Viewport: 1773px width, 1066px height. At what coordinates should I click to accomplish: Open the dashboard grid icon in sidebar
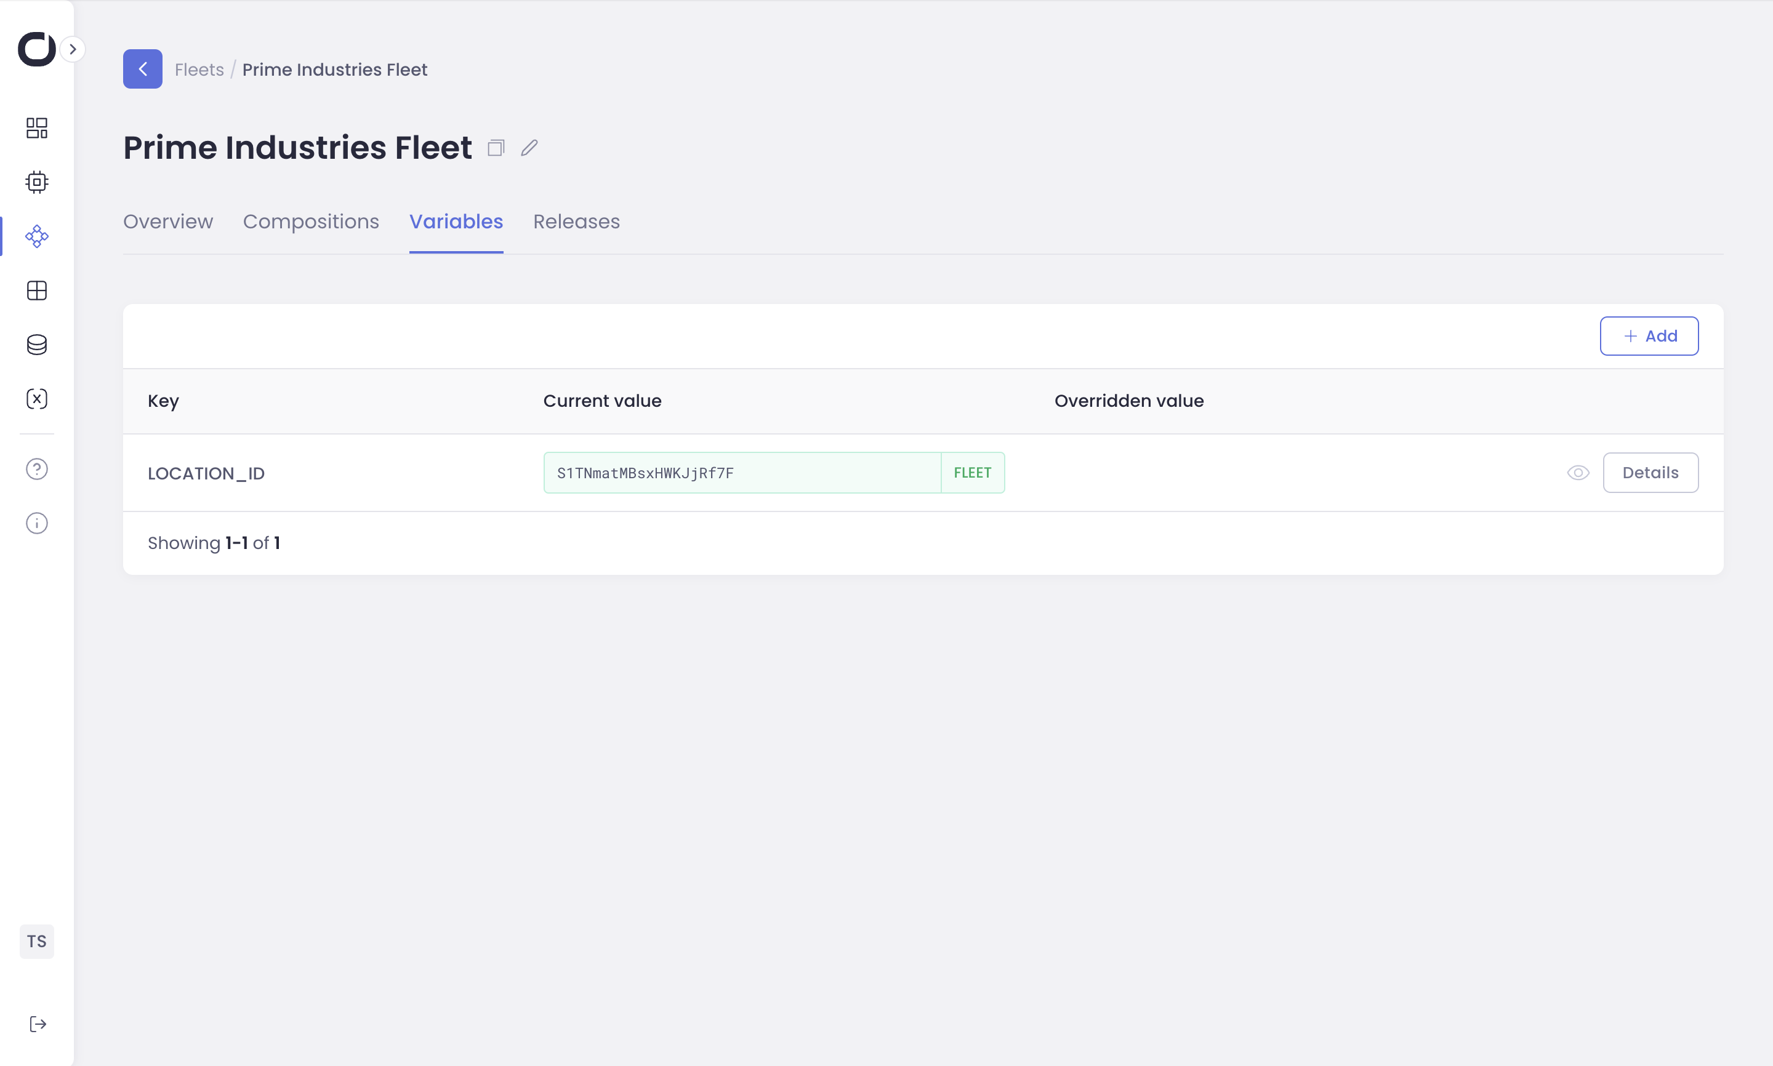coord(37,128)
